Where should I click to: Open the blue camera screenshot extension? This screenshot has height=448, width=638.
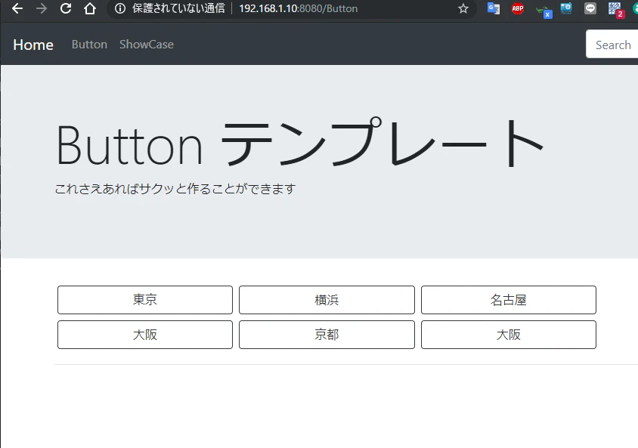[566, 8]
